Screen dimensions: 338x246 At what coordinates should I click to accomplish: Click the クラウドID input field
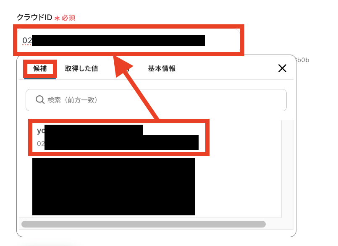128,40
